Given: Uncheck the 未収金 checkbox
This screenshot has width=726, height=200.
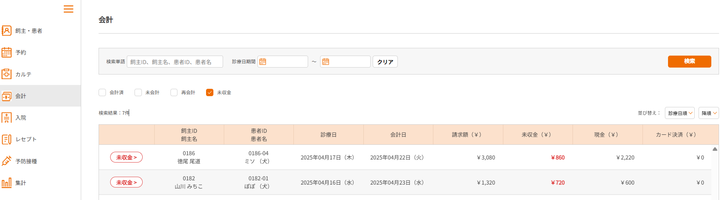Looking at the screenshot, I should (210, 92).
